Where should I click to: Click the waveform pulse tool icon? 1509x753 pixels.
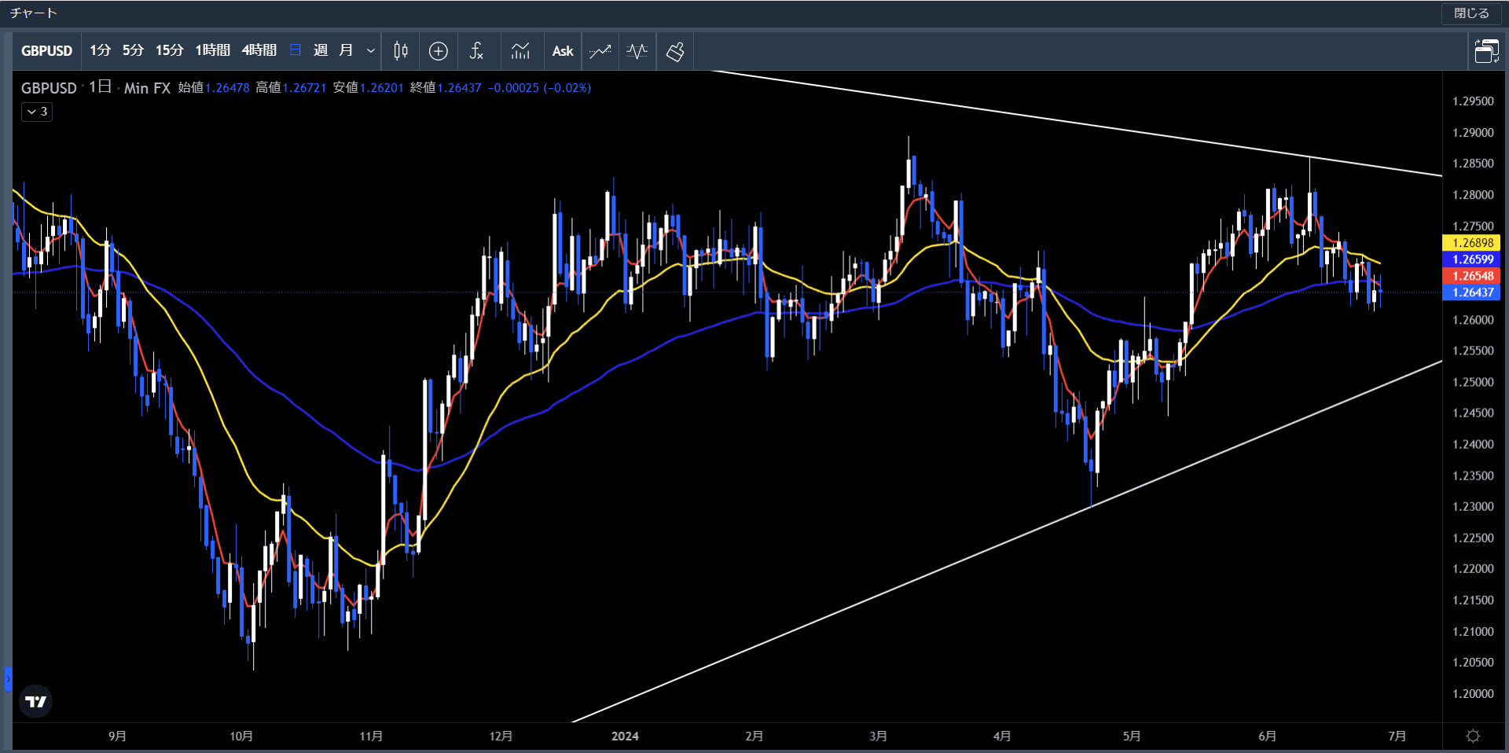[637, 51]
